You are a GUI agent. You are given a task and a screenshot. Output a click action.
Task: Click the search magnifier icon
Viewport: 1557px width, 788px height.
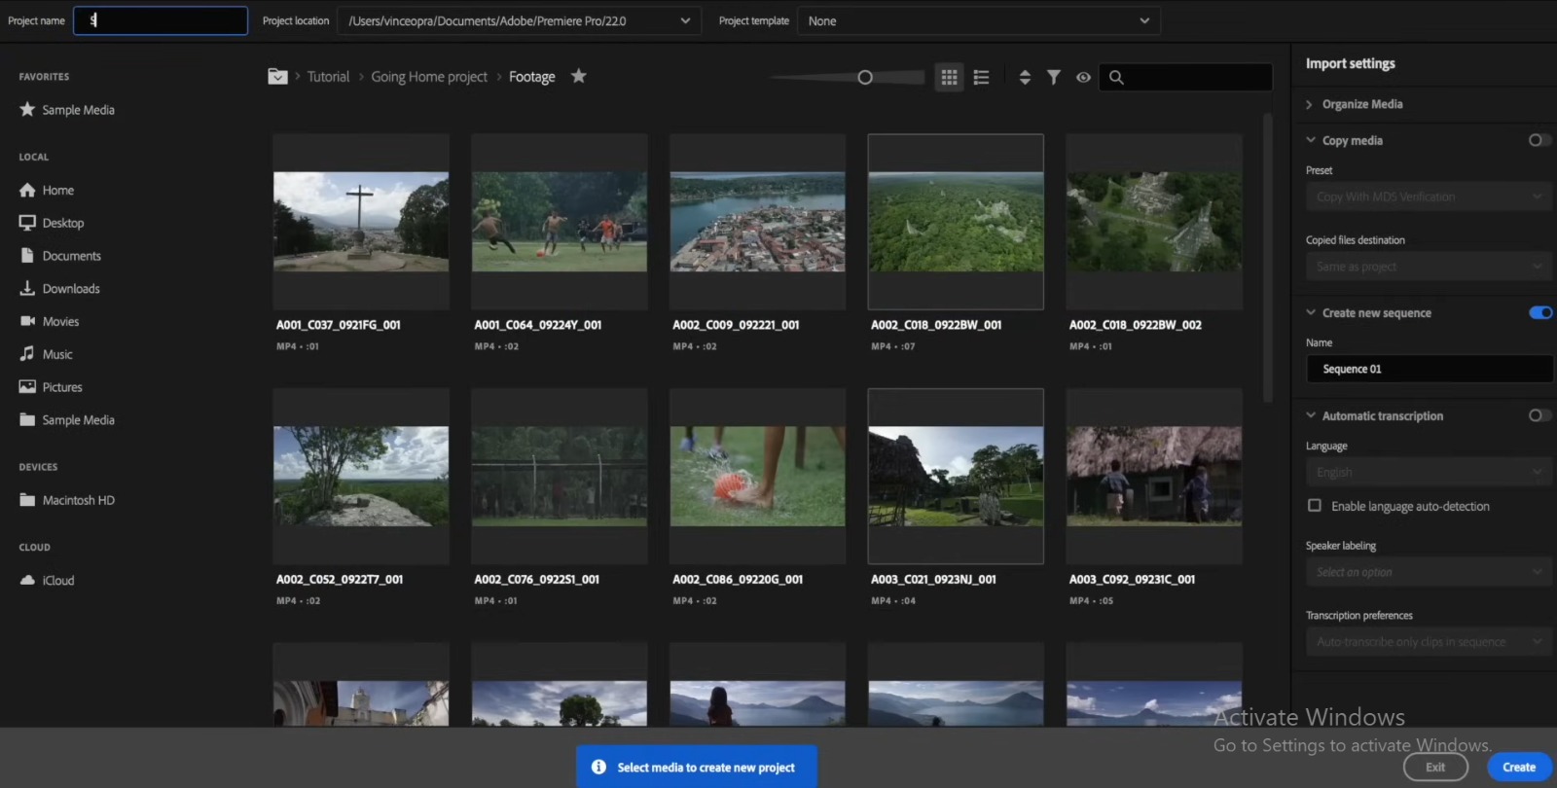1116,77
